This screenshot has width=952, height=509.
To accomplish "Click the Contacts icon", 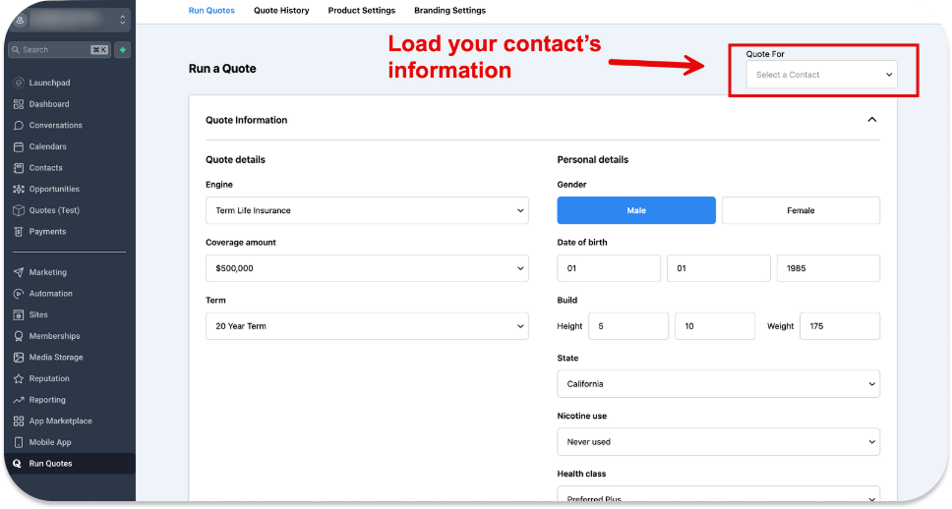I will click(19, 167).
